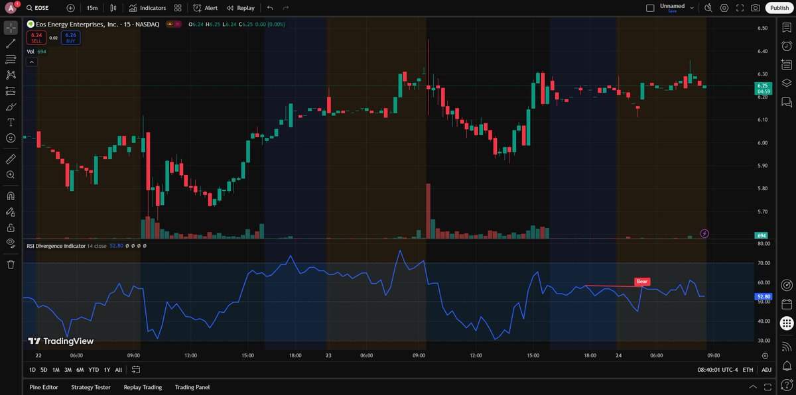Toggle hide all drawings eye icon
The image size is (796, 395).
(11, 243)
